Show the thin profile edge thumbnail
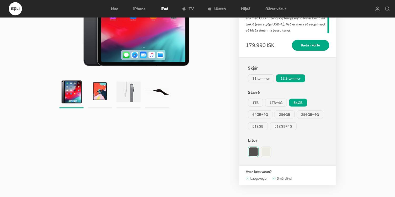This screenshot has height=197, width=395. 157,92
